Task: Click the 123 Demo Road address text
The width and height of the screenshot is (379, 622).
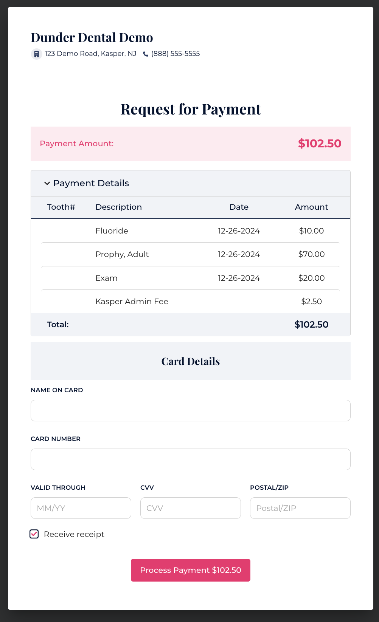Action: 90,54
